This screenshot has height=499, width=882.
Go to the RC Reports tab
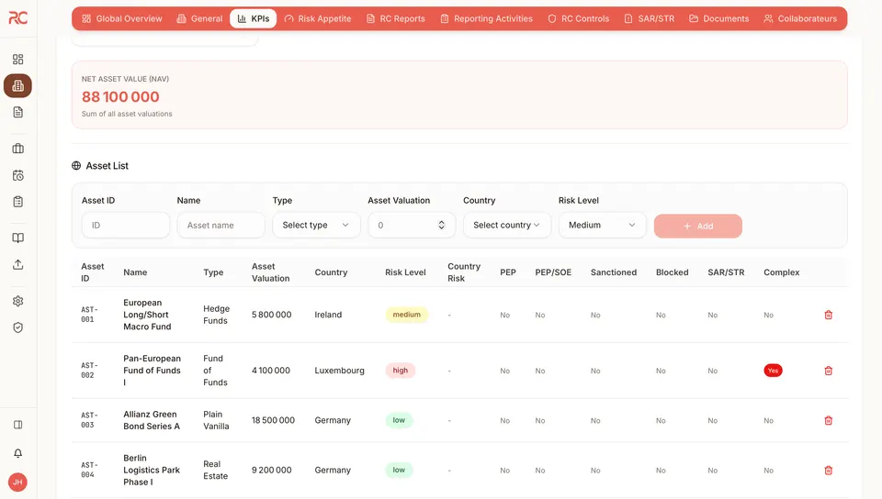pos(396,18)
